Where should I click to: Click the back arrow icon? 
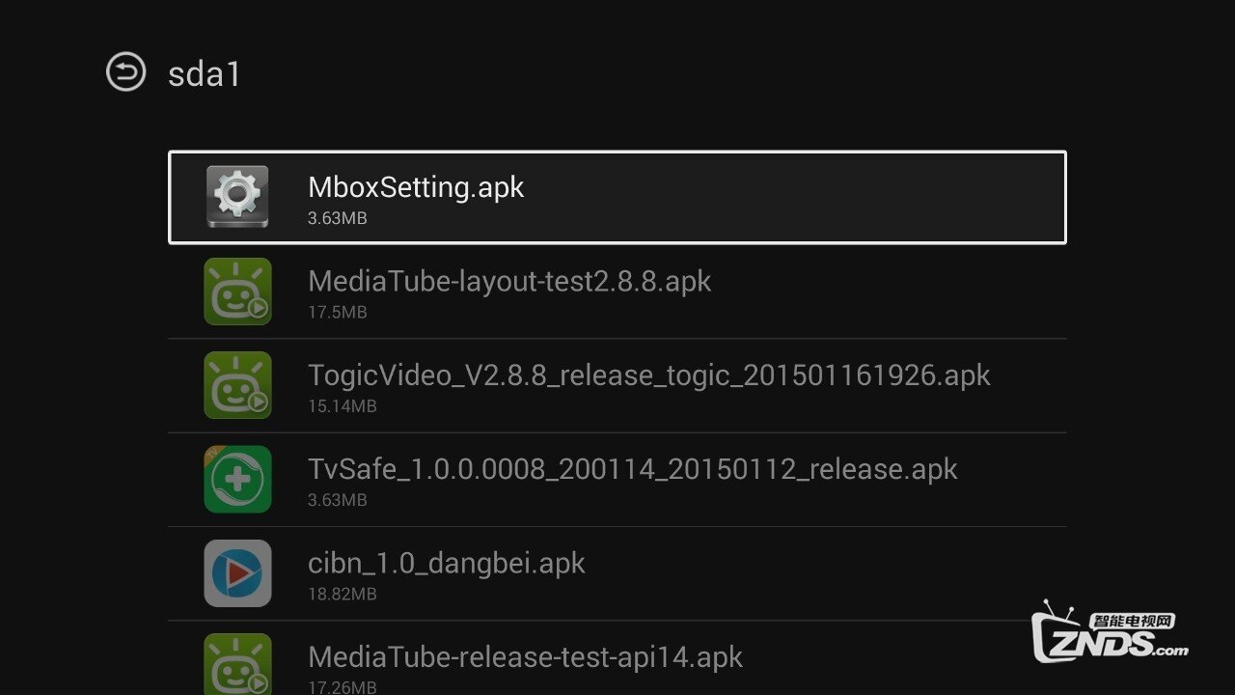[125, 72]
